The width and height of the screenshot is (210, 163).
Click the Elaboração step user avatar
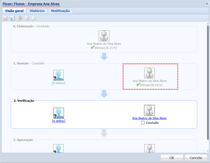click(104, 36)
